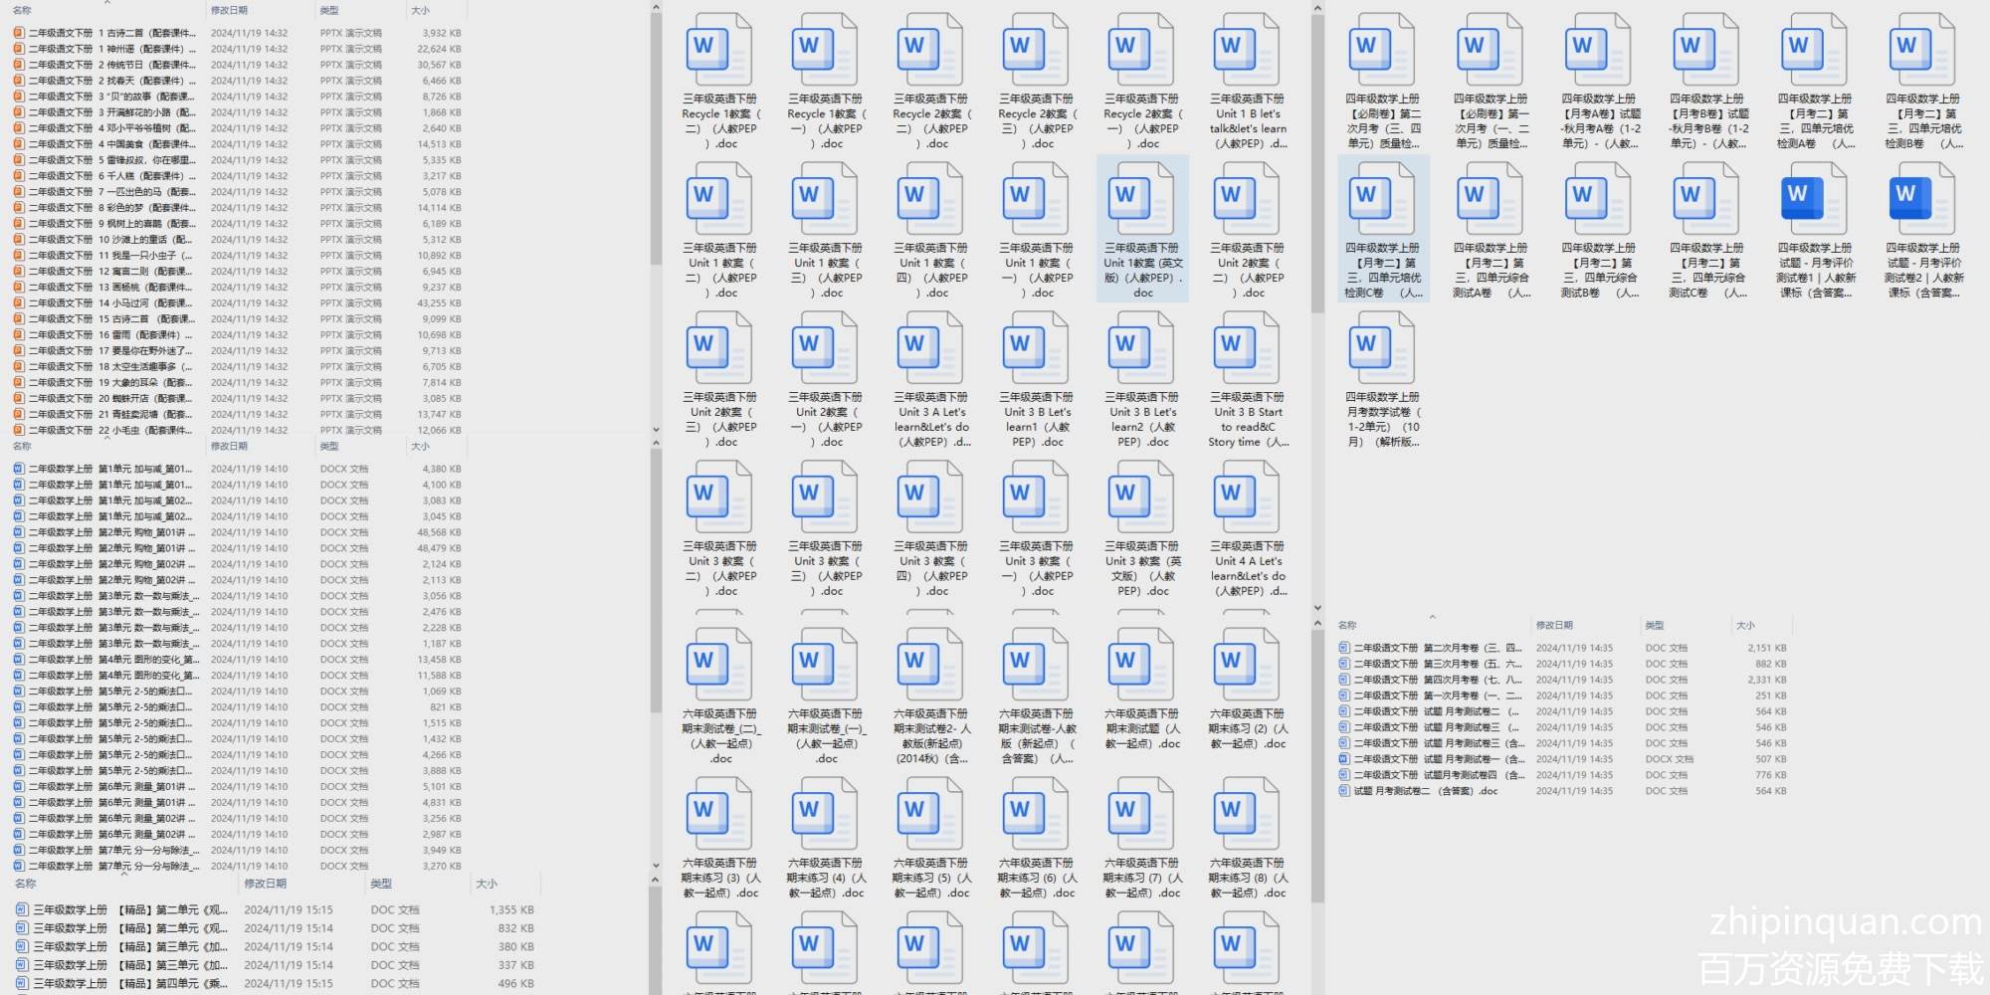The image size is (1990, 995).
Task: Click 名称 header of 二年级数学上册 DOCX list
Action: pyautogui.click(x=23, y=447)
